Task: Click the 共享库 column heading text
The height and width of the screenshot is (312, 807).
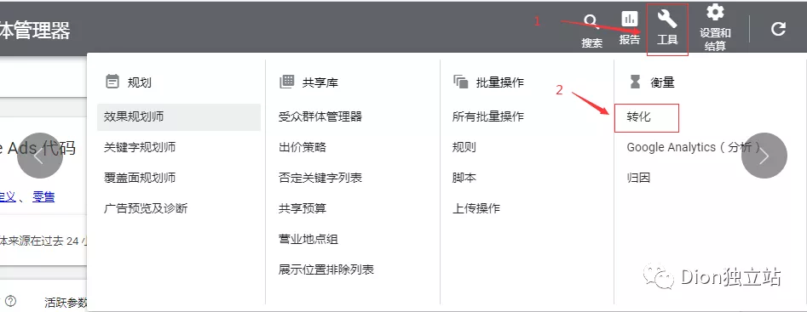Action: click(x=320, y=82)
